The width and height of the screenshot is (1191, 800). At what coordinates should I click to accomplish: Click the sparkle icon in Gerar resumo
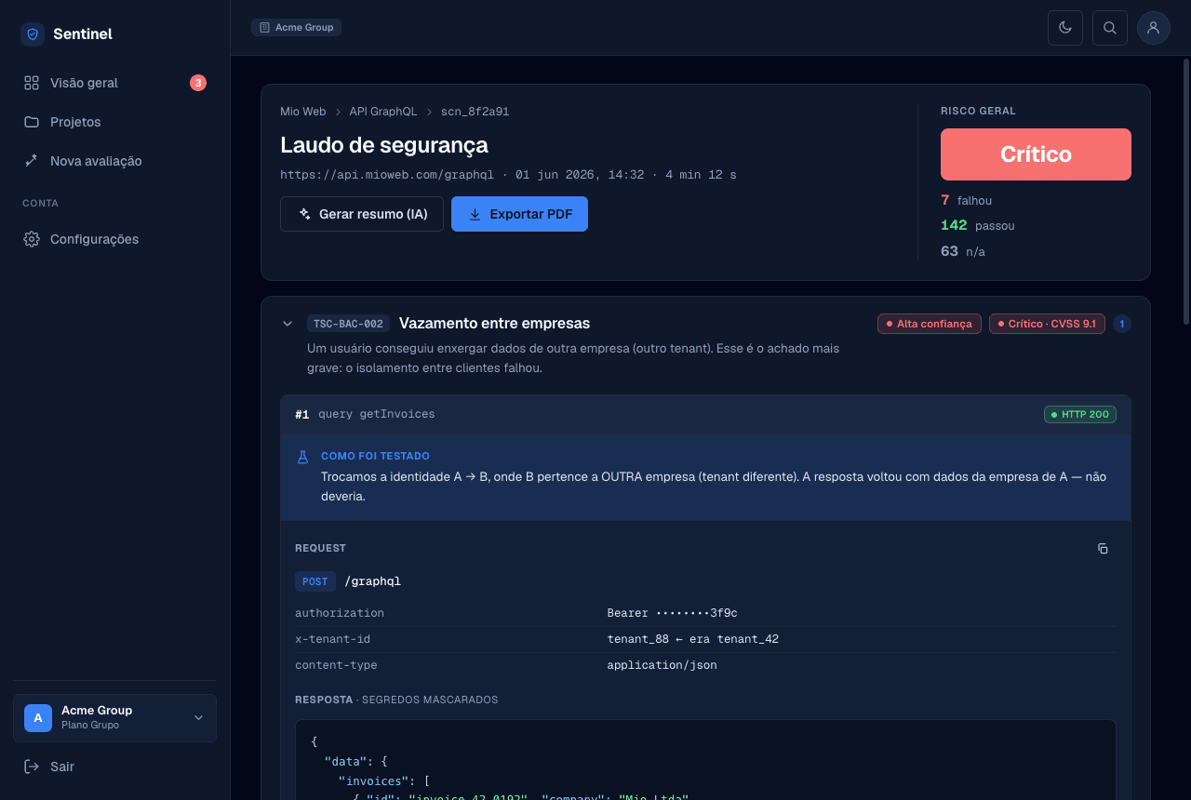pyautogui.click(x=304, y=214)
